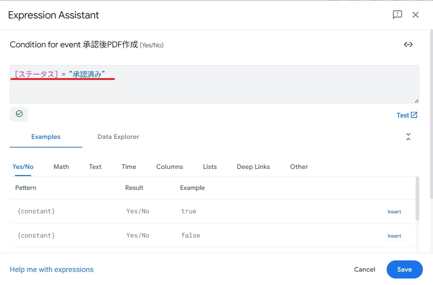
Task: Select the Columns category tab
Action: coord(170,167)
